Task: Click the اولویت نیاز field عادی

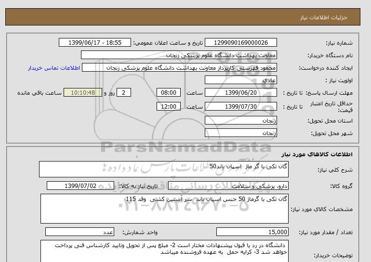Action: click(x=240, y=80)
